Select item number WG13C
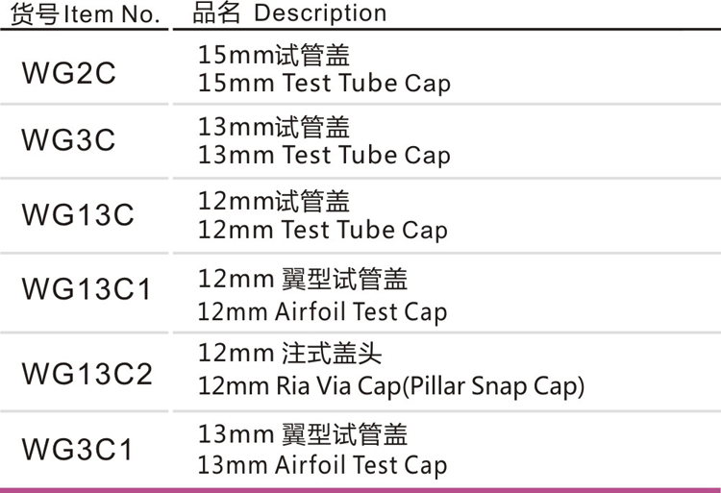This screenshot has width=721, height=493. tap(78, 214)
